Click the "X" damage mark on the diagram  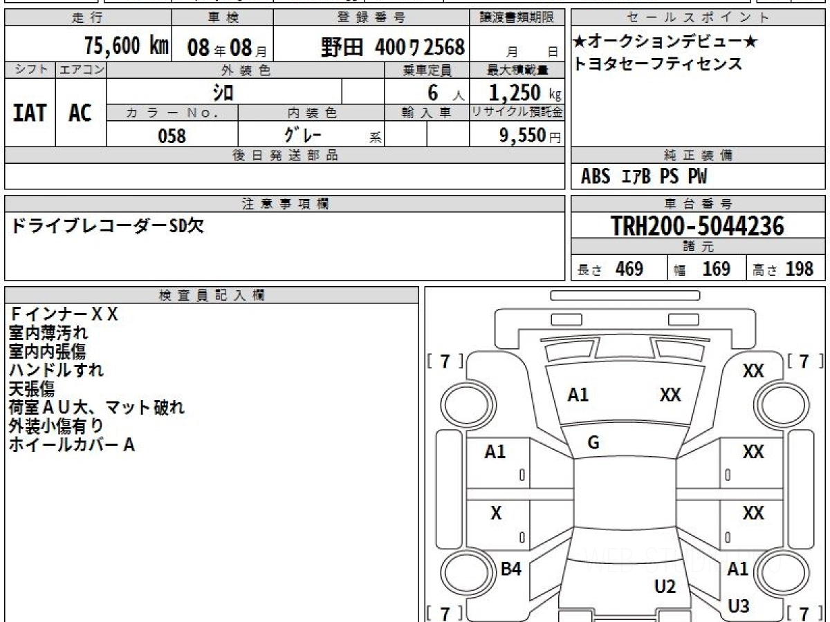[496, 513]
